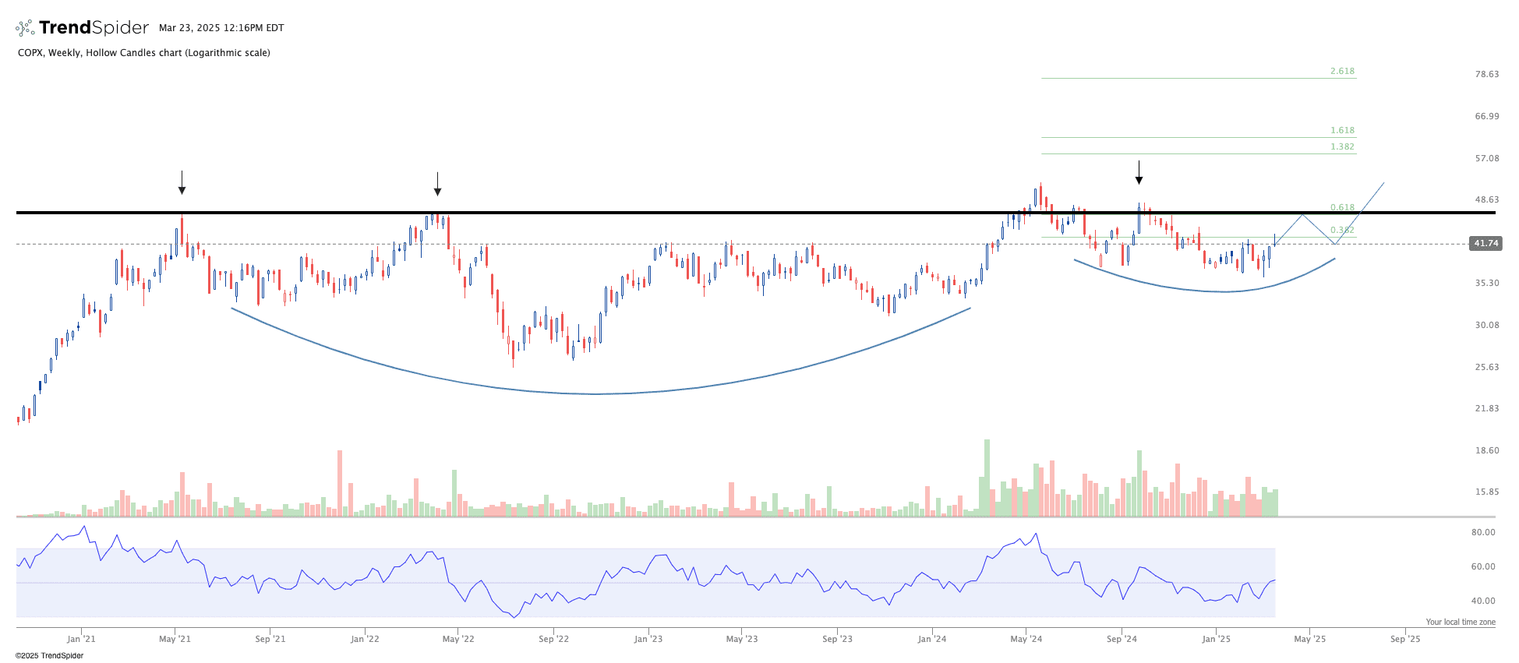Image resolution: width=1519 pixels, height=663 pixels.
Task: Click the 80.00 RSI axis label
Action: click(1482, 532)
